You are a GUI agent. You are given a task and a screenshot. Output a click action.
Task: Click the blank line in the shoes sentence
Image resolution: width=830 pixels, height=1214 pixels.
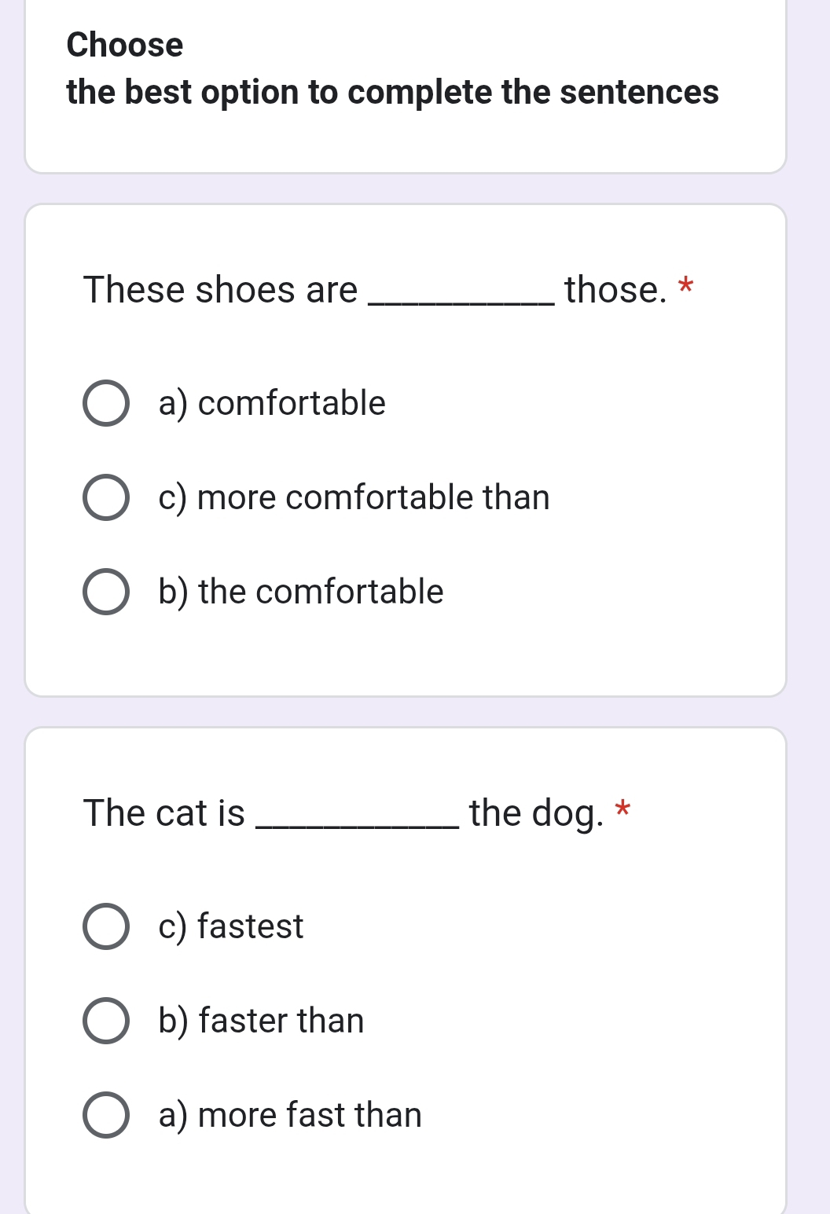tap(461, 300)
